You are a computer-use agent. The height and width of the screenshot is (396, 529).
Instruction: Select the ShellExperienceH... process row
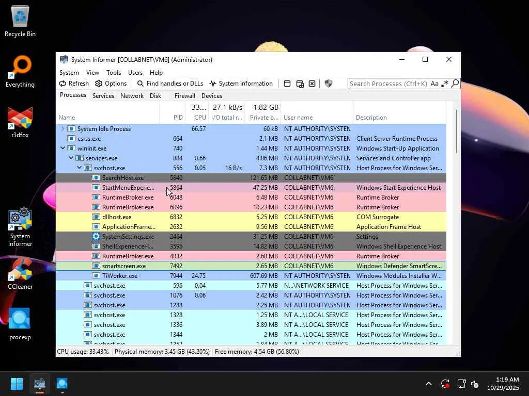click(251, 246)
